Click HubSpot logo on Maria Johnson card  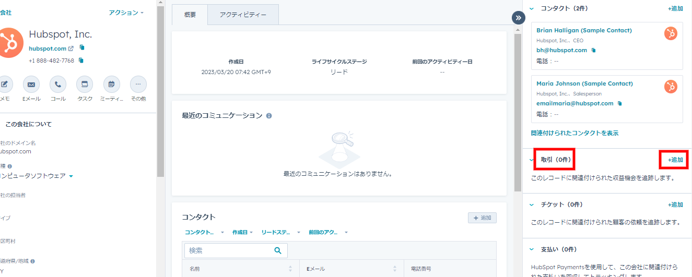click(x=671, y=87)
